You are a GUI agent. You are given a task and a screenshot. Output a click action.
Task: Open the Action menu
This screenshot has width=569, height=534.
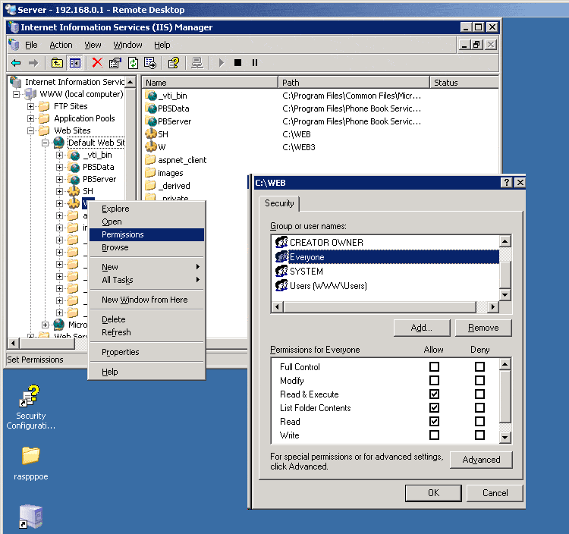pos(61,45)
